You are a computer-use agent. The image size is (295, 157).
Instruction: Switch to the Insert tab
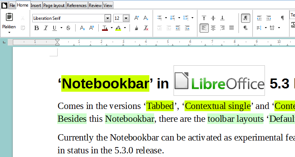click(36, 6)
